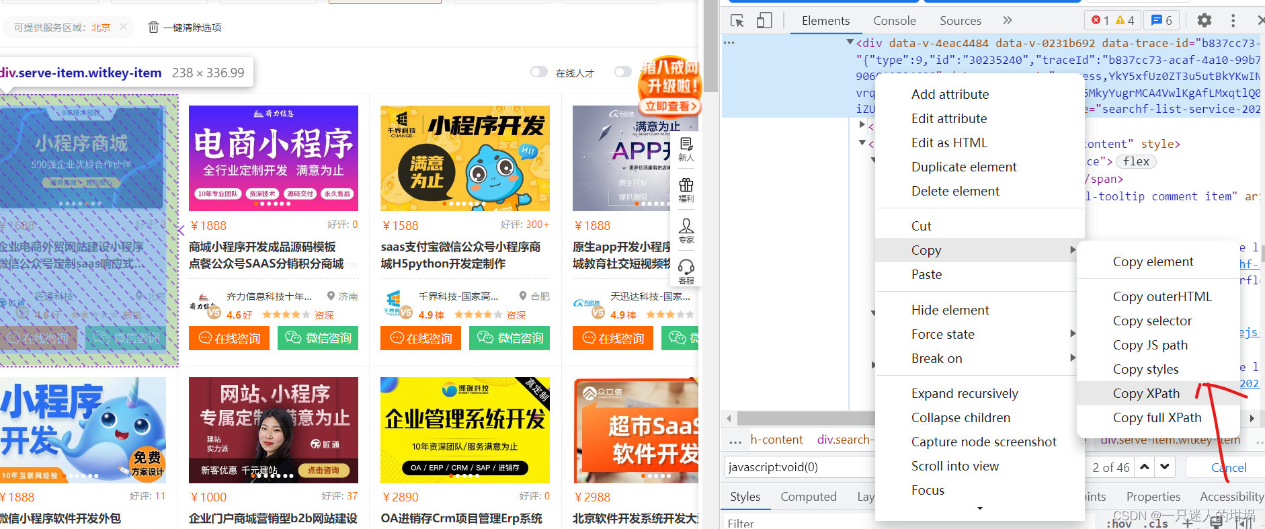Choose Hide element
This screenshot has width=1265, height=529.
980,310
